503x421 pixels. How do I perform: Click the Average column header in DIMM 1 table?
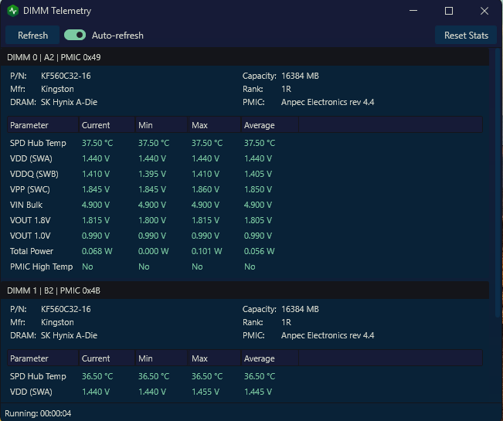270,358
